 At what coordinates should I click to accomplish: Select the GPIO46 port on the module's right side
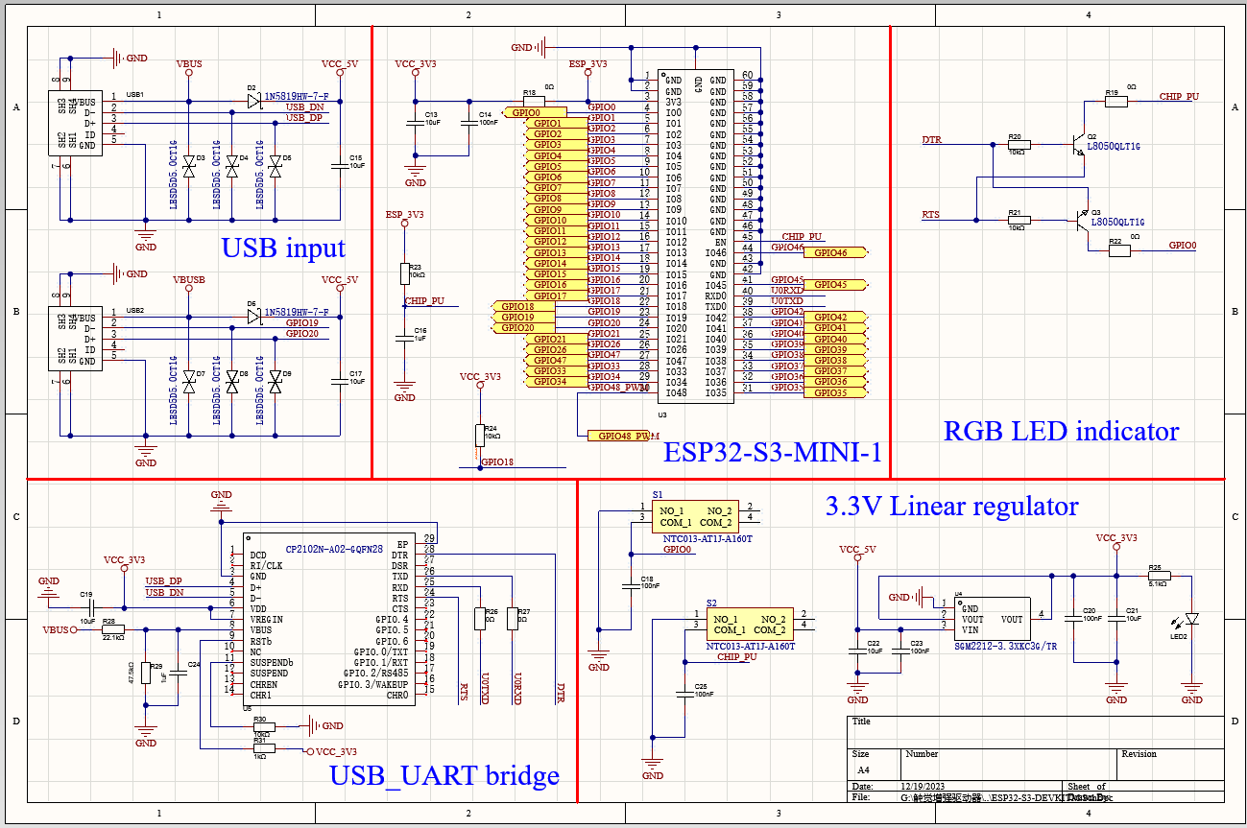tap(833, 252)
